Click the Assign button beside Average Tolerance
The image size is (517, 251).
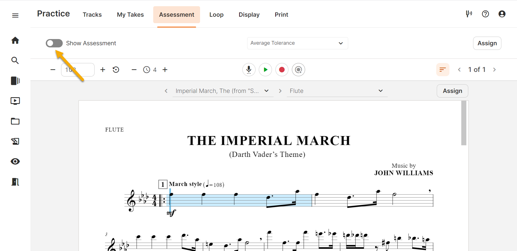tap(487, 43)
